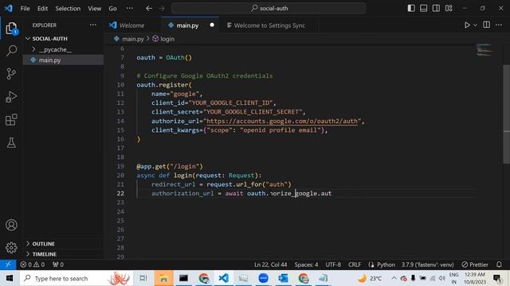Toggle the primary side bar layout icon
The height and width of the screenshot is (286, 510).
tap(411, 8)
